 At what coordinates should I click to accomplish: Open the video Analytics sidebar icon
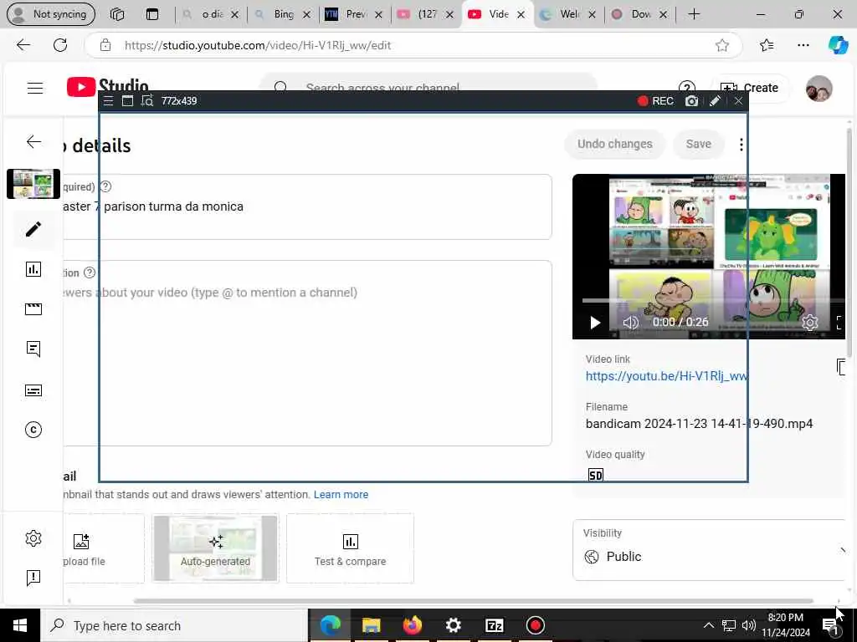(33, 269)
